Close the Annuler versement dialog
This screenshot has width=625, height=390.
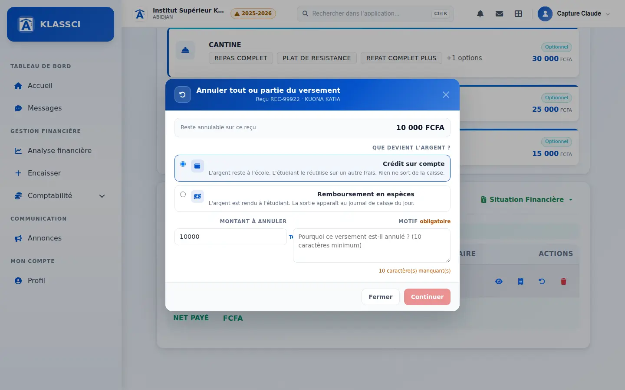pos(446,94)
